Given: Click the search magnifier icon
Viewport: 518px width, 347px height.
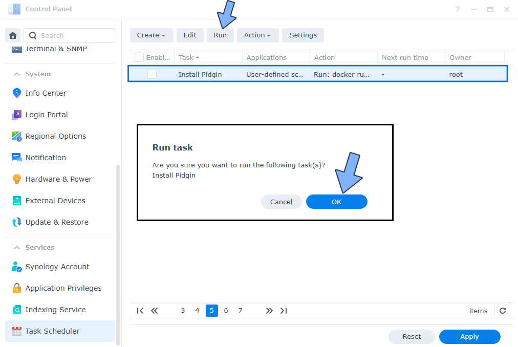Looking at the screenshot, I should pyautogui.click(x=33, y=35).
